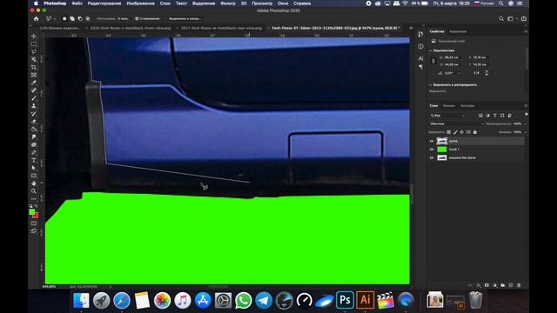Screen dimensions: 557x313
Task: Create new adjustment layer icon
Action: (x=495, y=285)
